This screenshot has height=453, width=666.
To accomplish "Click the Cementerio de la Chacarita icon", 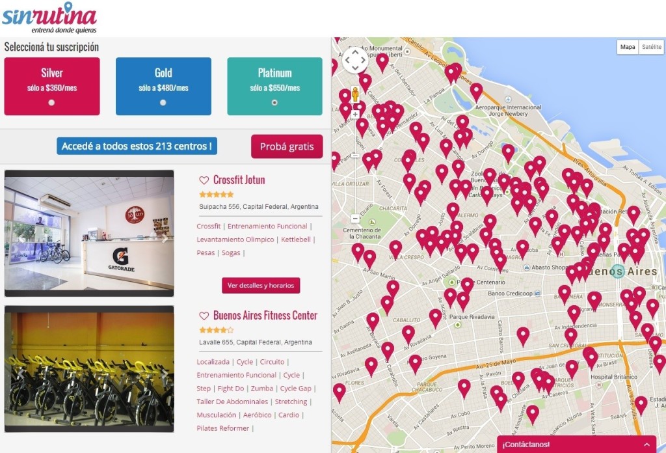I will [373, 222].
